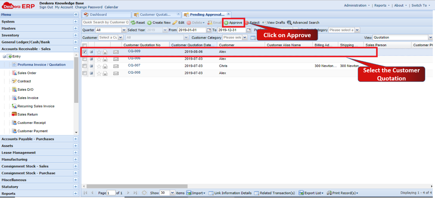Viewport: 435px width, 198px height.
Task: Click the envelope icon in CQ-006 row
Action: click(116, 59)
